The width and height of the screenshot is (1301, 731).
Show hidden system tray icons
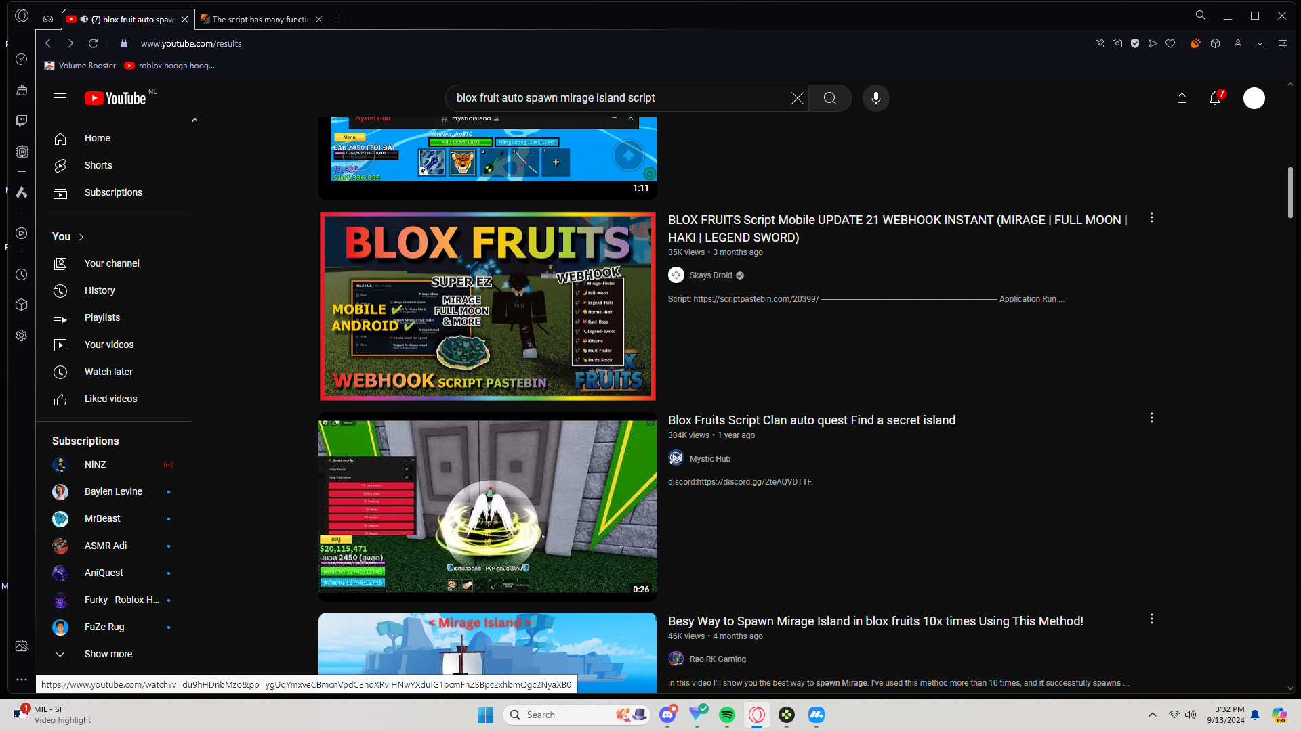(1153, 715)
